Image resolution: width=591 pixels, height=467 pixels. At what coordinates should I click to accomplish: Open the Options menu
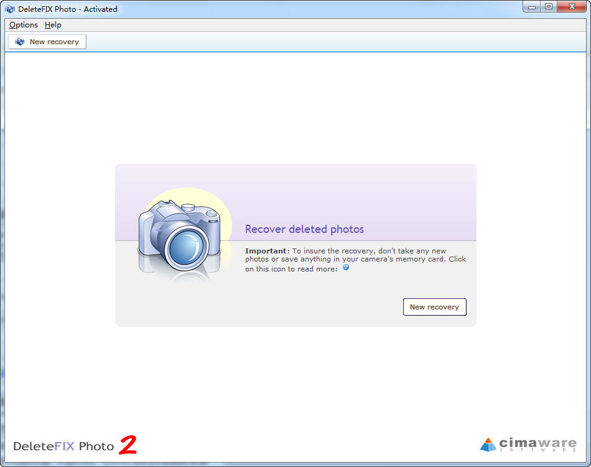23,25
